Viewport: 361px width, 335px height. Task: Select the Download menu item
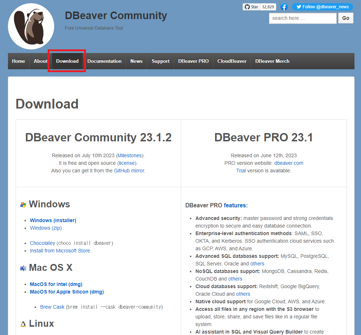[67, 61]
